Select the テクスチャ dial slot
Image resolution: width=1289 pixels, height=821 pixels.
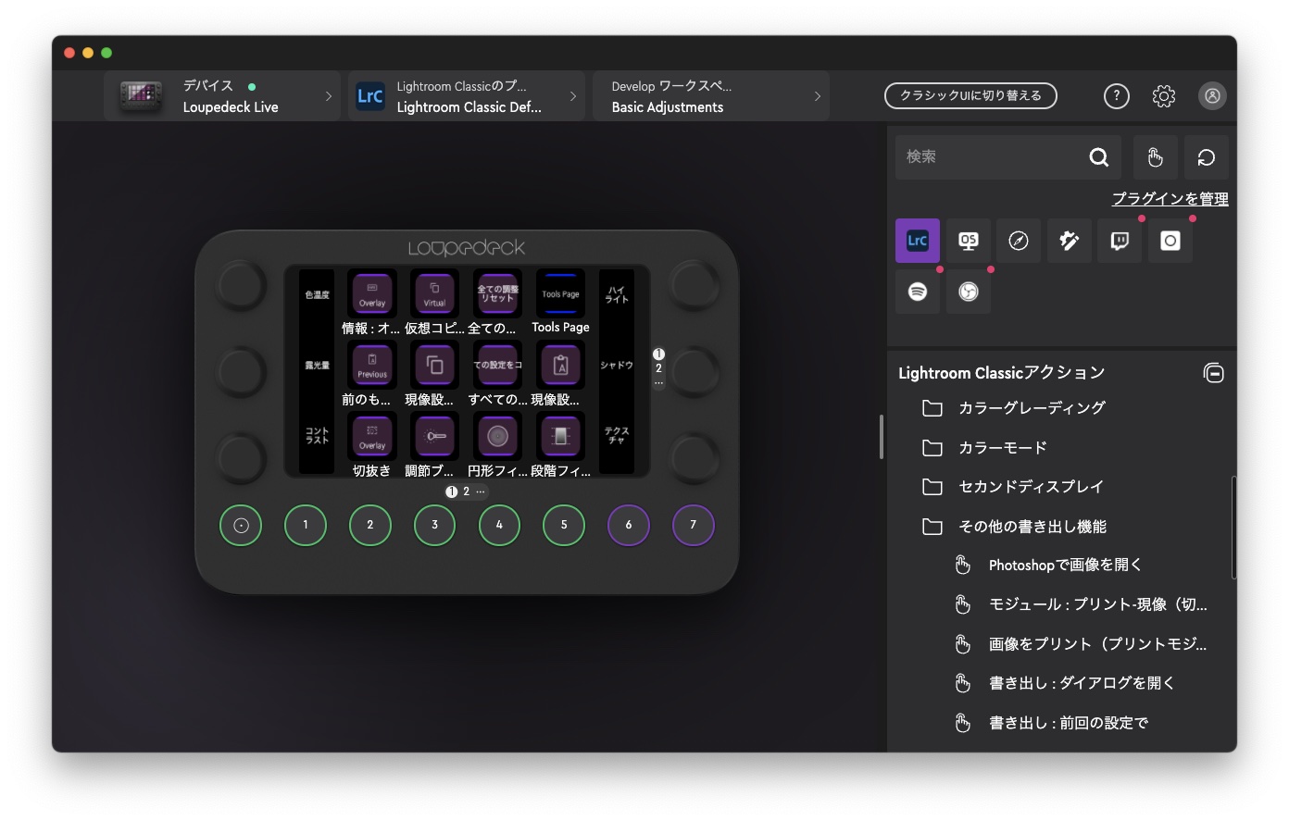coord(617,436)
